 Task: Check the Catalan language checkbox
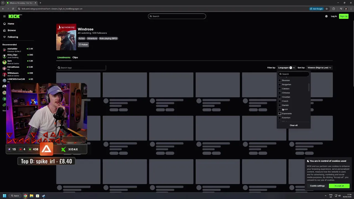point(280,89)
